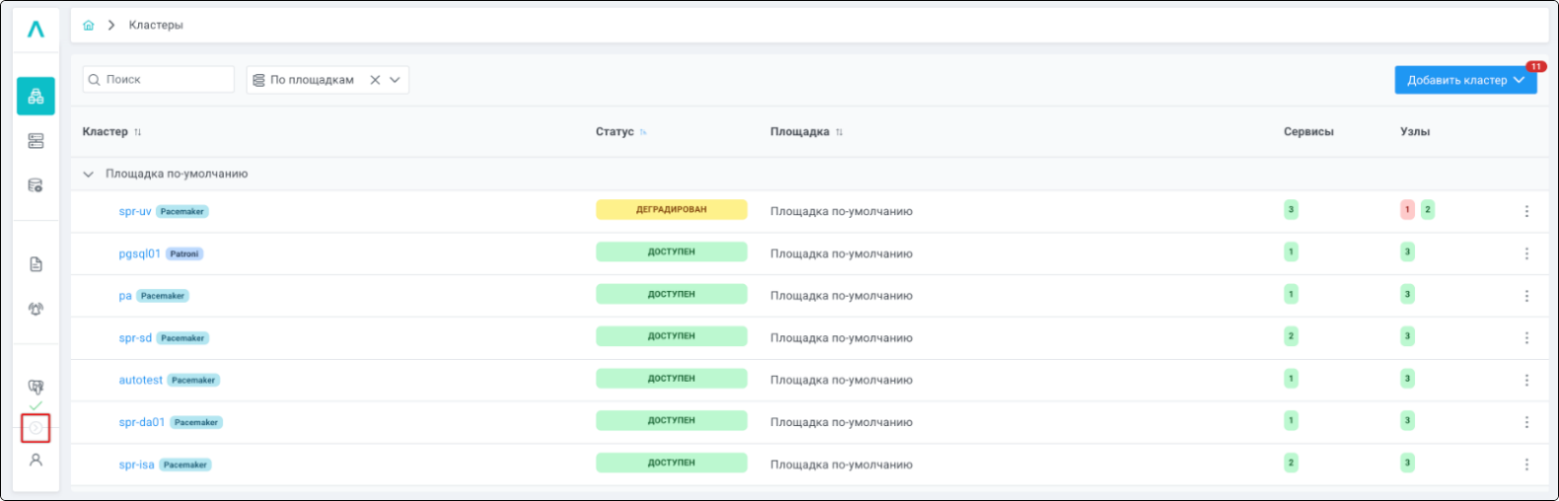Open the pgsql01 cluster link
Image resolution: width=1559 pixels, height=501 pixels.
(x=139, y=253)
